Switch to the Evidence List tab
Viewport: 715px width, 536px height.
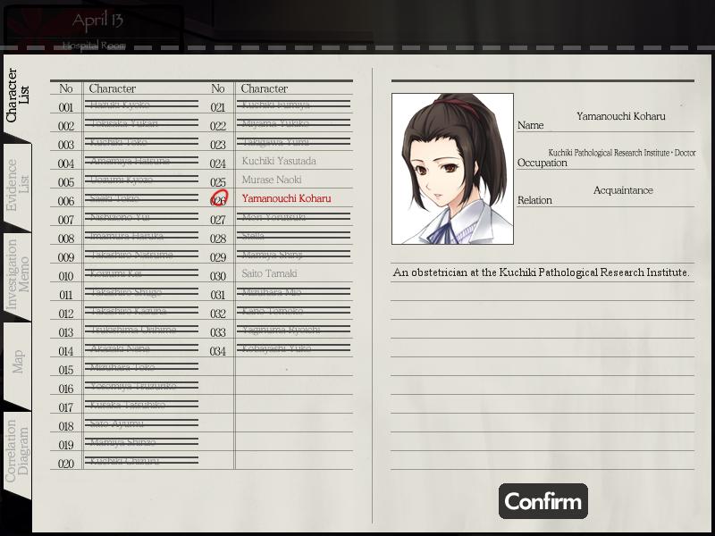[x=17, y=186]
